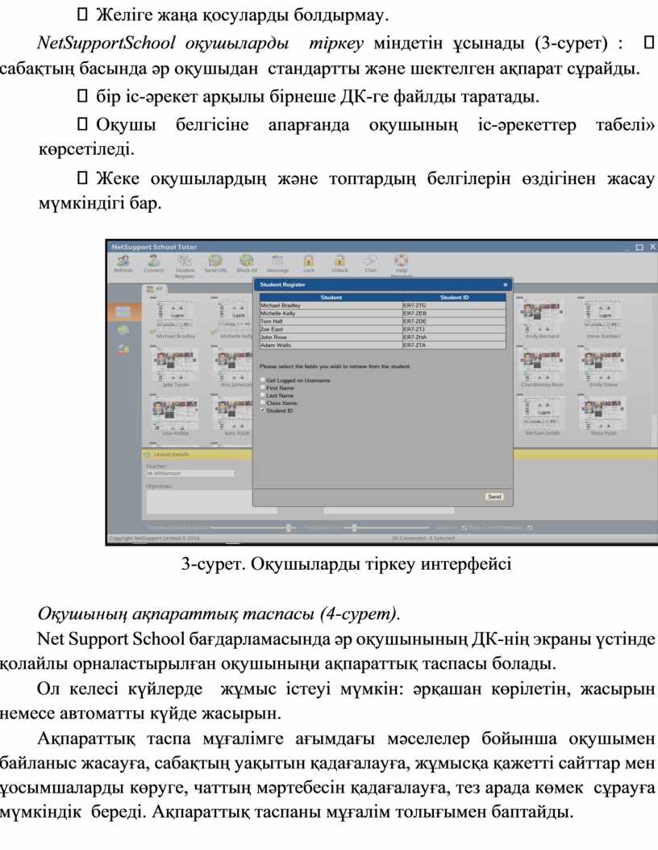Select the third icon in left sidebar
This screenshot has width=658, height=850.
click(123, 349)
